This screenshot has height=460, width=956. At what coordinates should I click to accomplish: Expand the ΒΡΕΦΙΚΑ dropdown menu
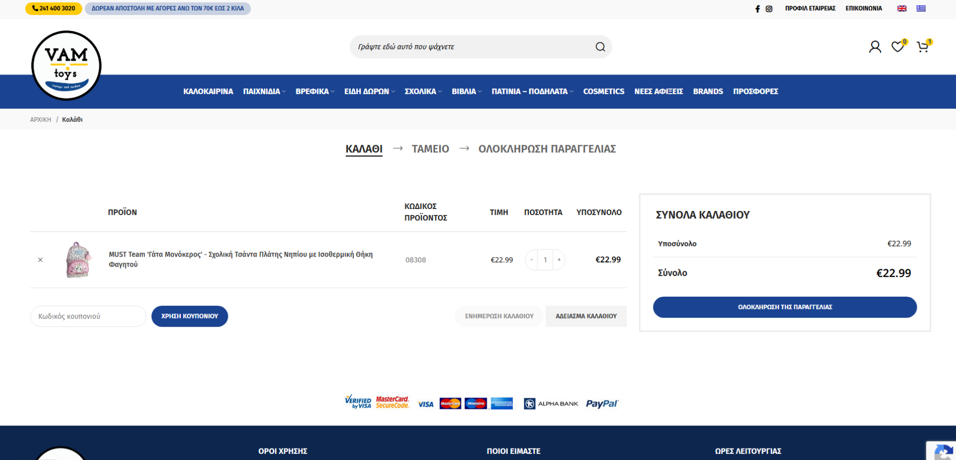[x=315, y=91]
